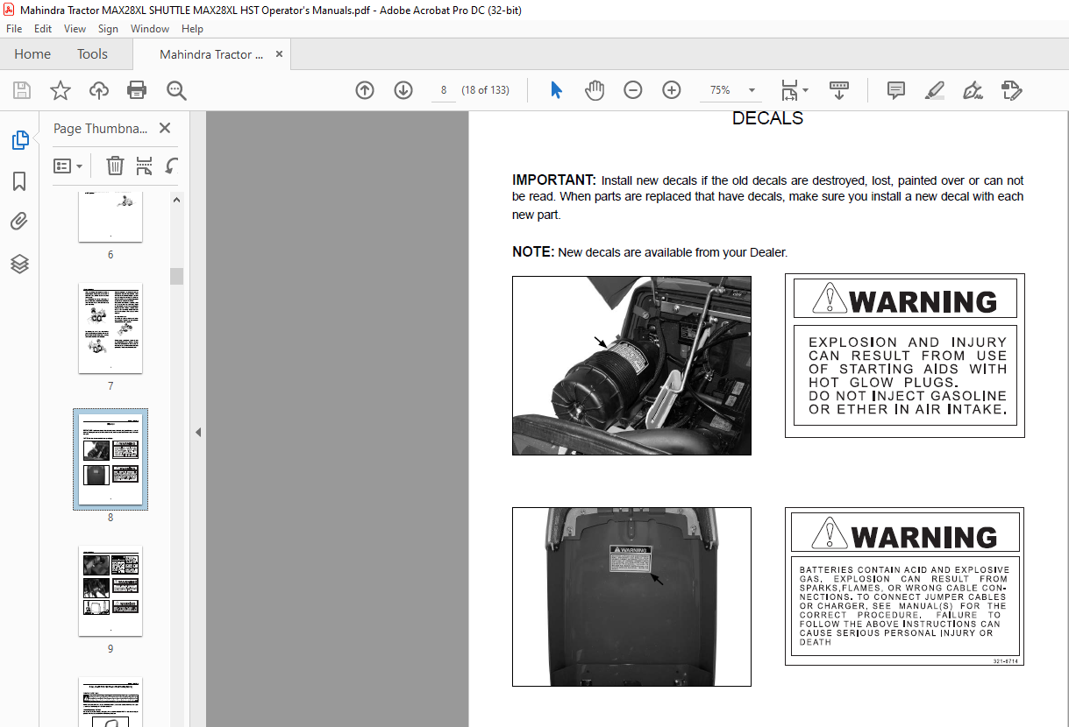
Task: Open the thumbnail print pages tool
Action: point(145,166)
